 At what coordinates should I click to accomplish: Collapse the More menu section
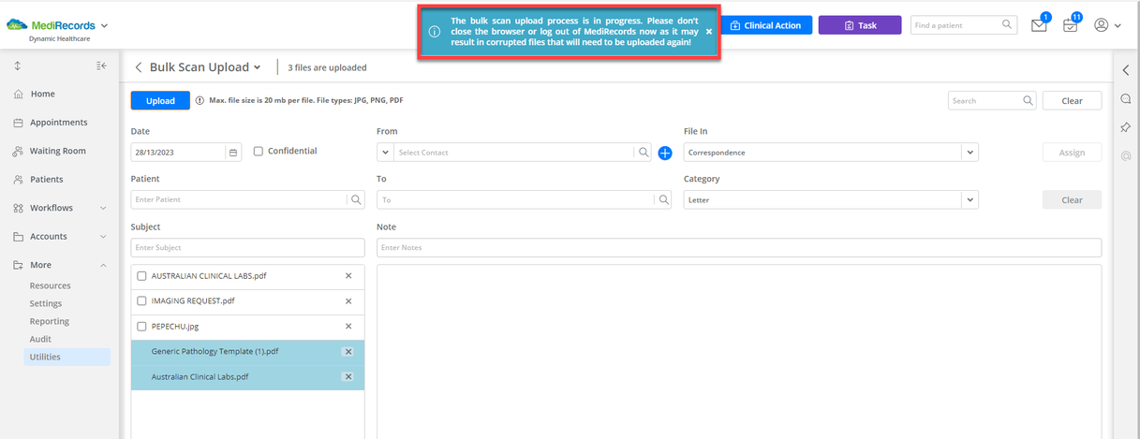tap(60, 265)
